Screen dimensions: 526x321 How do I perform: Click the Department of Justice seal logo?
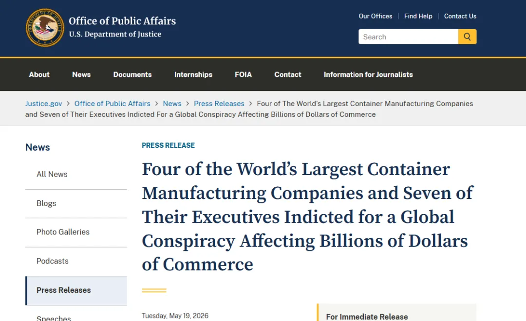45,27
